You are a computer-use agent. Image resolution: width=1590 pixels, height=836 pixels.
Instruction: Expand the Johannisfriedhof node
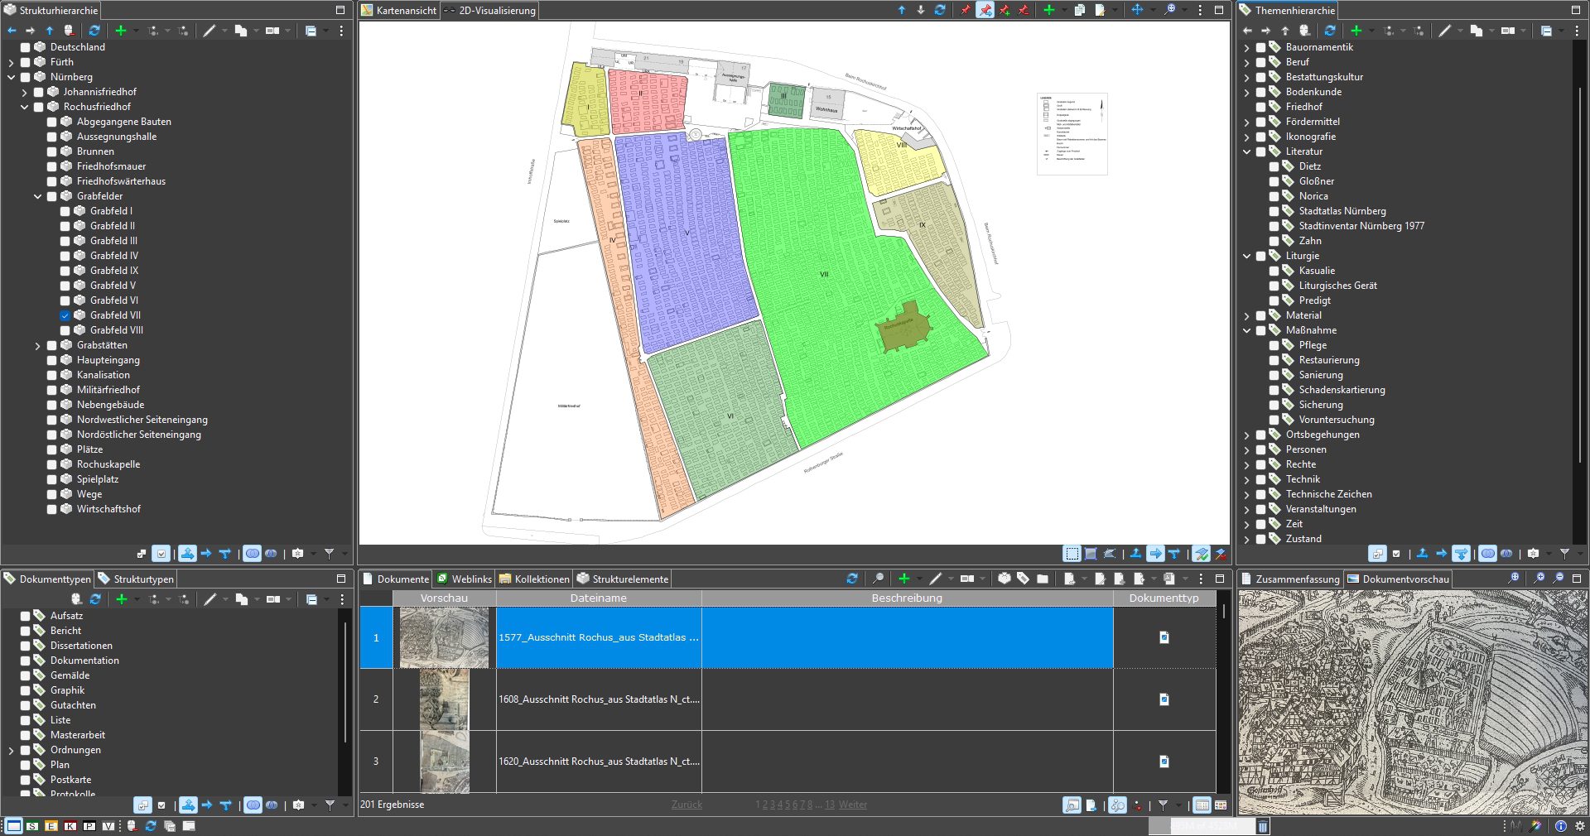[24, 93]
